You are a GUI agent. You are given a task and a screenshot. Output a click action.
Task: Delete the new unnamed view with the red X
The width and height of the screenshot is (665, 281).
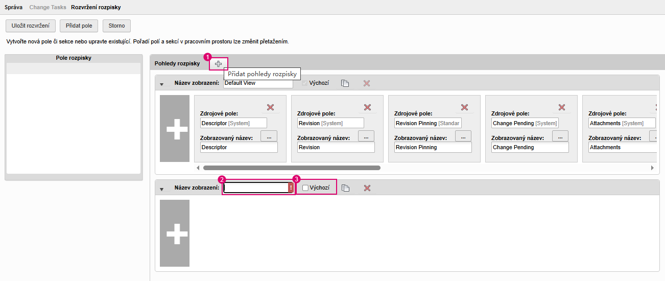[x=367, y=188]
